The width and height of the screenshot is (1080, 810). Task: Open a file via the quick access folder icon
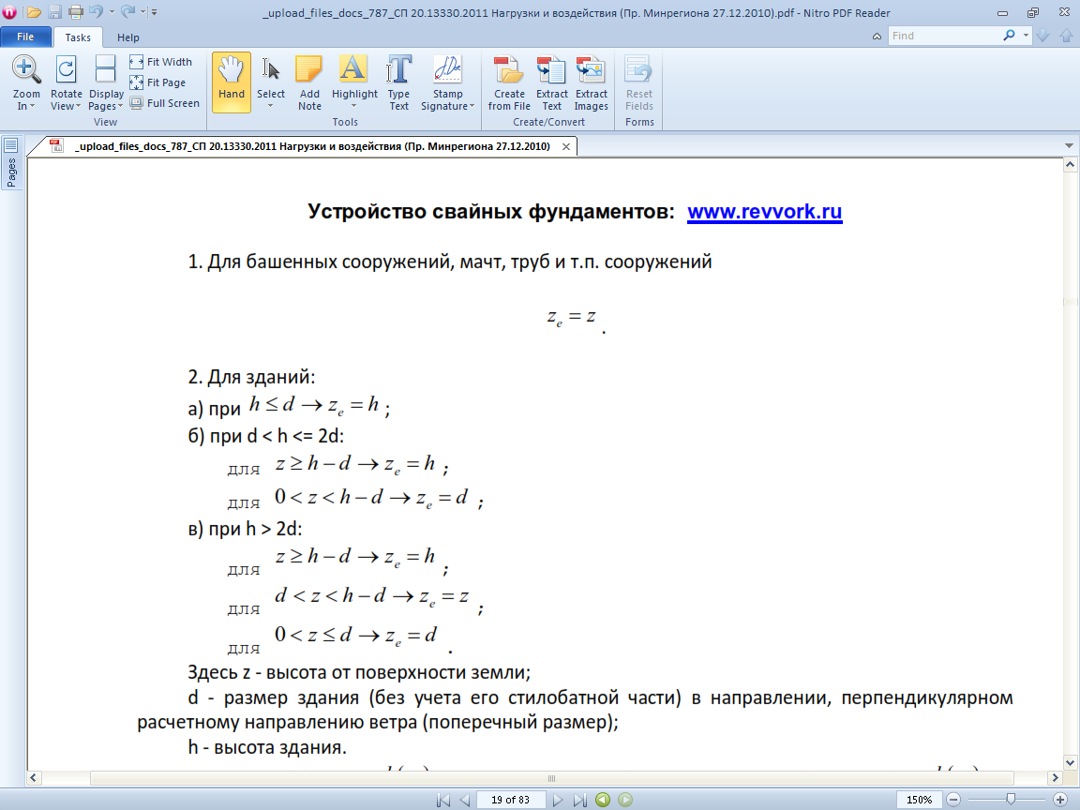click(x=34, y=12)
